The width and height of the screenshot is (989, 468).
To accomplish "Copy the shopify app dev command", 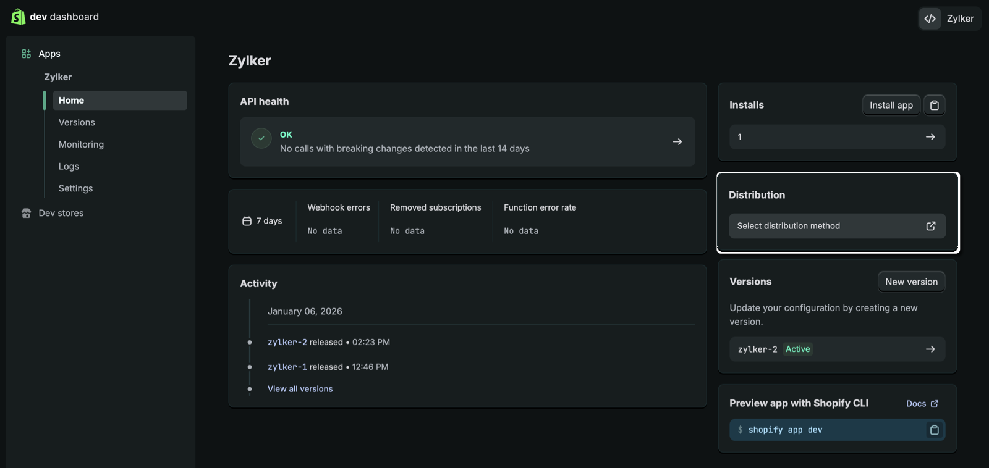I will (x=934, y=430).
